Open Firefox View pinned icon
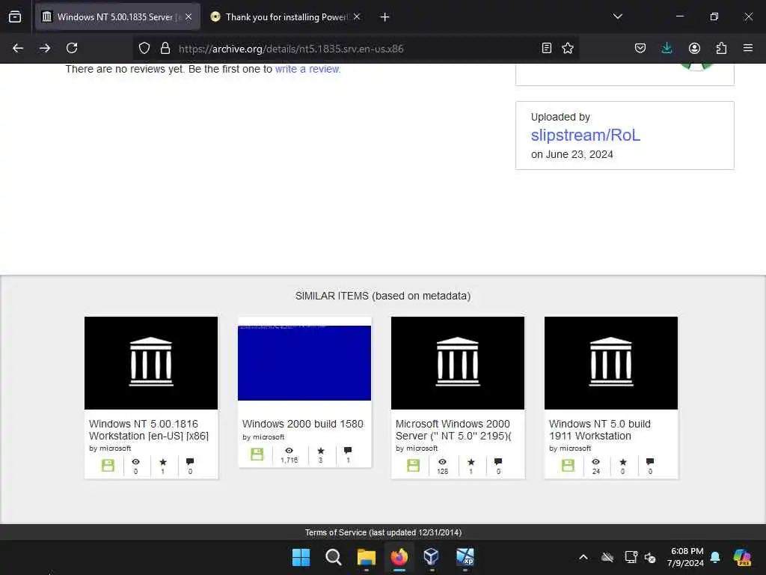The width and height of the screenshot is (766, 575). point(15,16)
